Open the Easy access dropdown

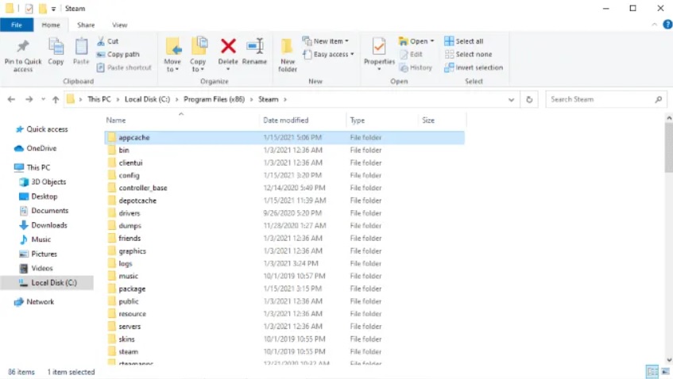(331, 55)
